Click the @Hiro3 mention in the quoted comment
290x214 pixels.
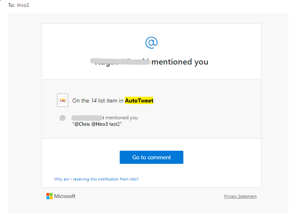[x=100, y=124]
